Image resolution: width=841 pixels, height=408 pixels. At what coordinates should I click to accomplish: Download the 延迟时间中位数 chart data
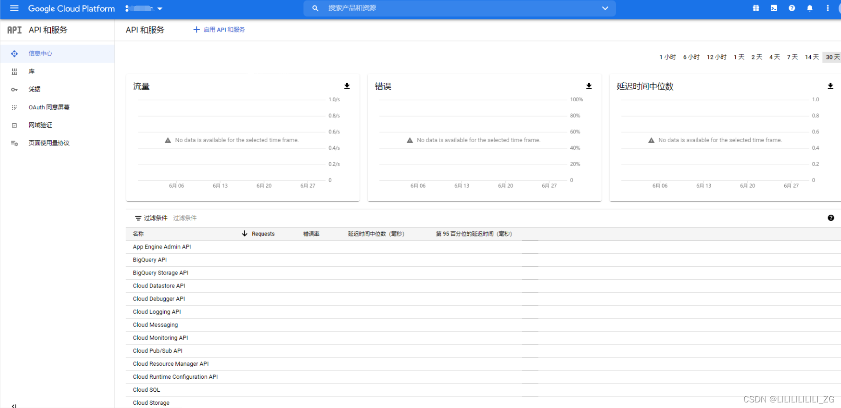click(x=830, y=86)
